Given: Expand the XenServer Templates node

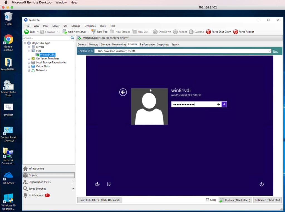Looking at the screenshot, I should pyautogui.click(x=29, y=59).
